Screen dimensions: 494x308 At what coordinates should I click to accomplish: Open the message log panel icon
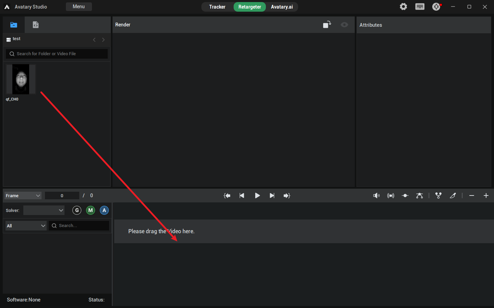point(420,7)
